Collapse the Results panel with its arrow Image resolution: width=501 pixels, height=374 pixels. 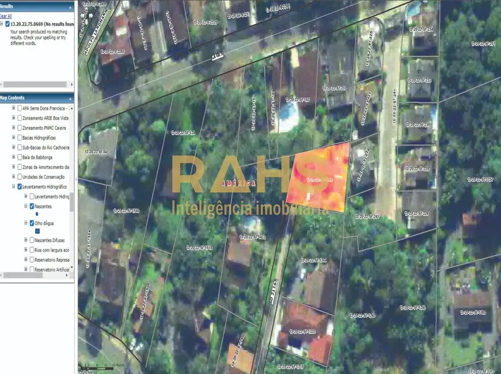point(70,7)
